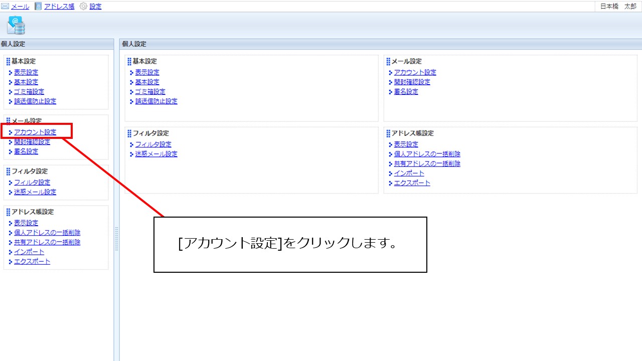Click the address book icon in top bar
Viewport: 642px width, 361px height.
pos(39,7)
